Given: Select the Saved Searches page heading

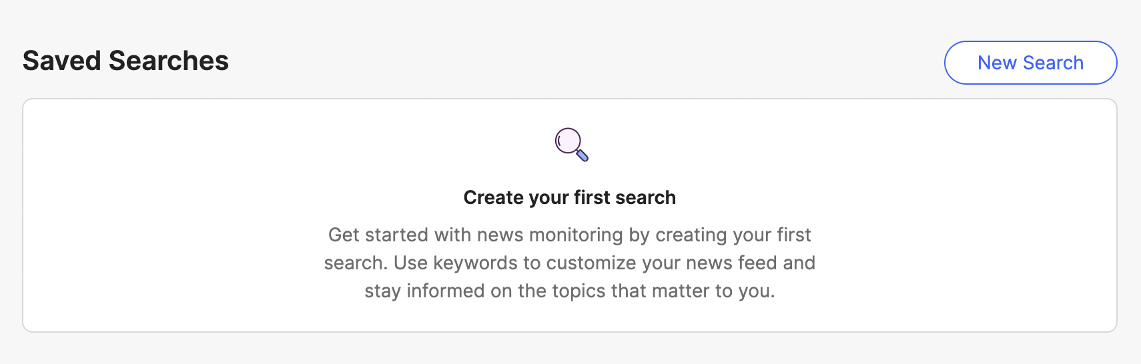Looking at the screenshot, I should (125, 61).
